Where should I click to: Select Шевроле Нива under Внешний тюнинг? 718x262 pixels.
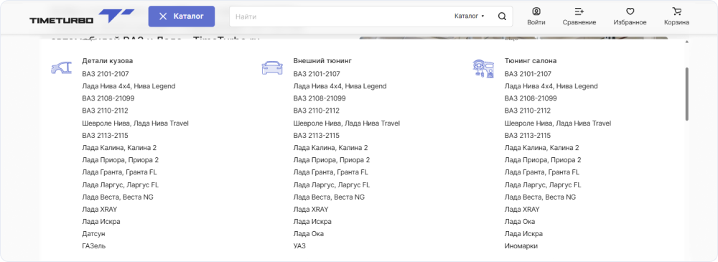coord(347,123)
